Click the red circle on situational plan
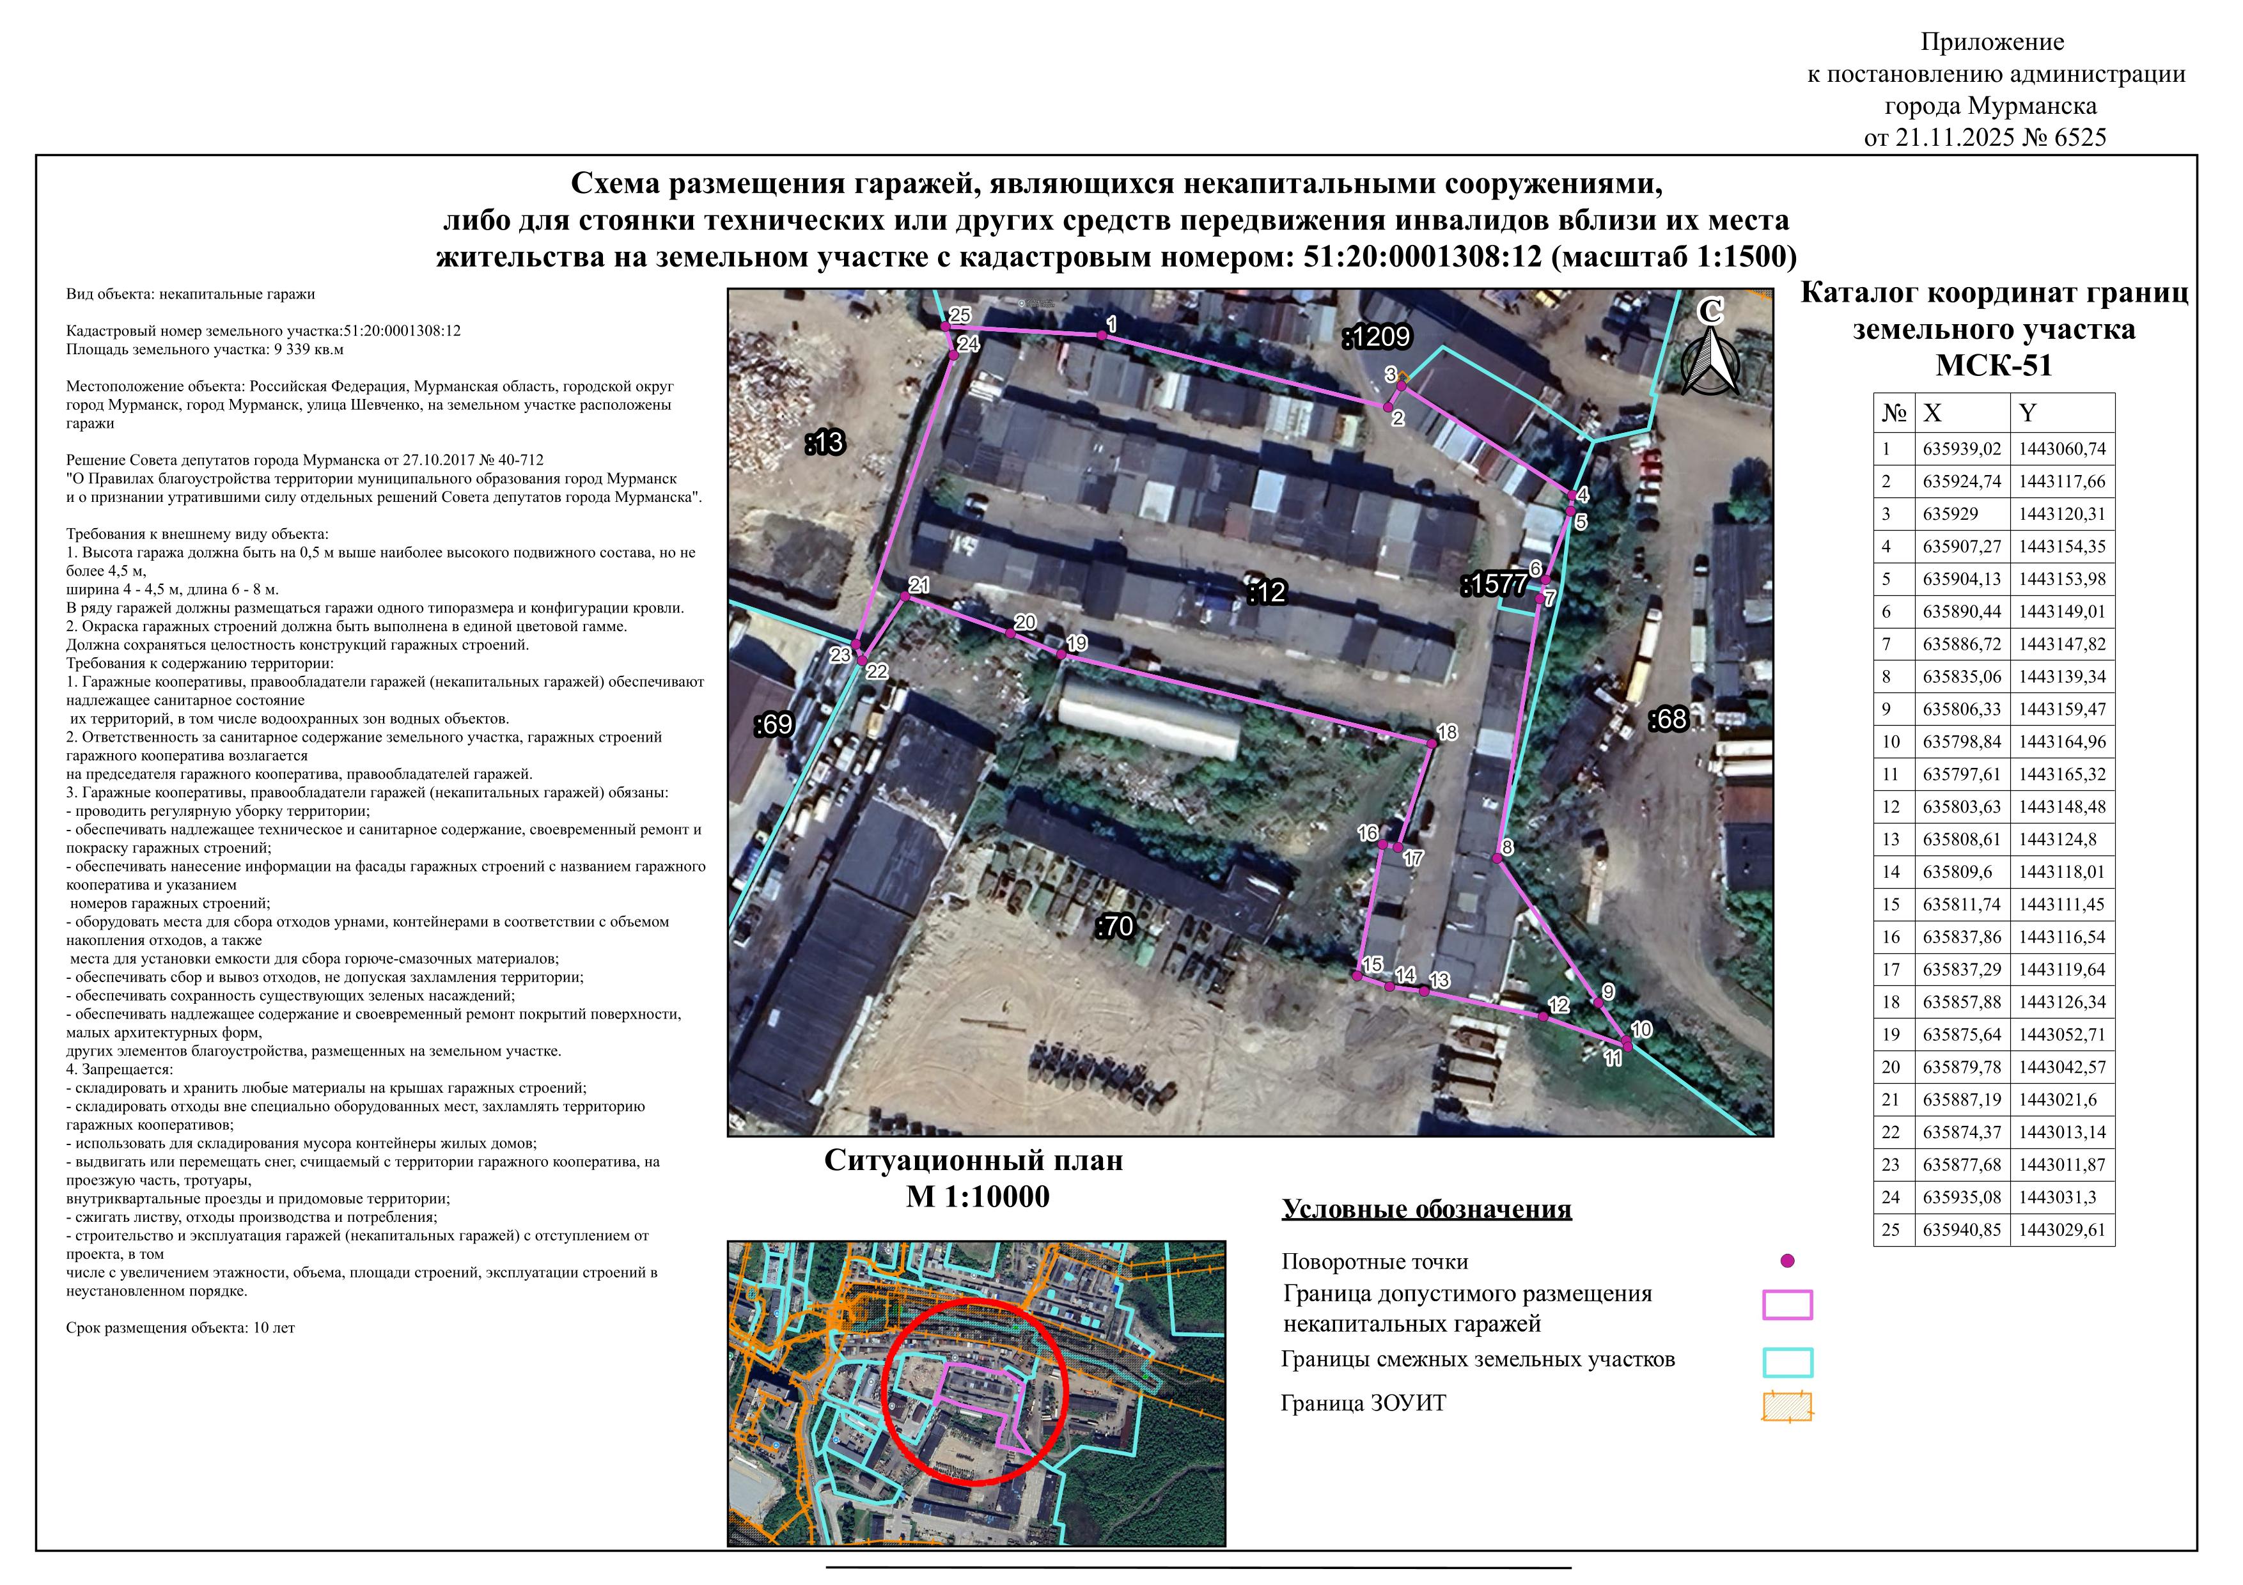 pyautogui.click(x=974, y=1392)
